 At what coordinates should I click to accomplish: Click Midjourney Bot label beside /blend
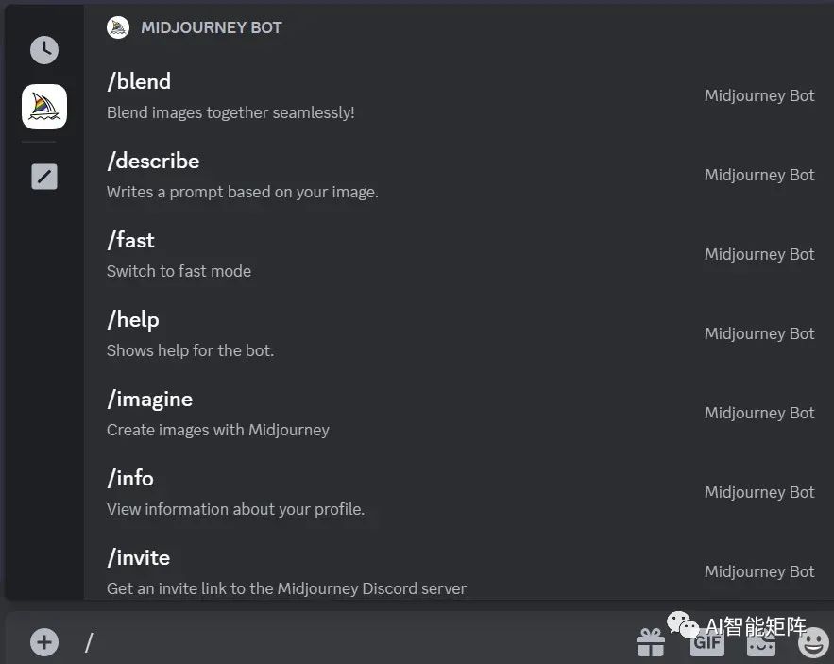click(759, 95)
